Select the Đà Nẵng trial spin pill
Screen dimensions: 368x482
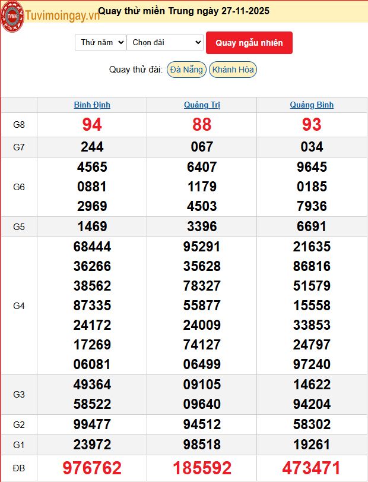[x=186, y=70]
